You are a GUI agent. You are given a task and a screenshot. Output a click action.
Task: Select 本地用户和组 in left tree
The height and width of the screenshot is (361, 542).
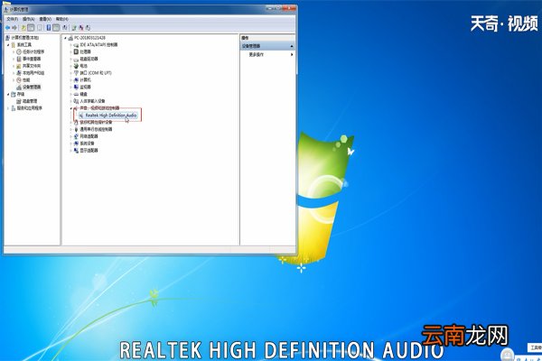(33, 73)
